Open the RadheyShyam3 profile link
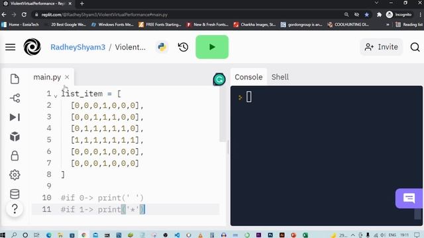Image resolution: width=424 pixels, height=238 pixels. click(78, 47)
